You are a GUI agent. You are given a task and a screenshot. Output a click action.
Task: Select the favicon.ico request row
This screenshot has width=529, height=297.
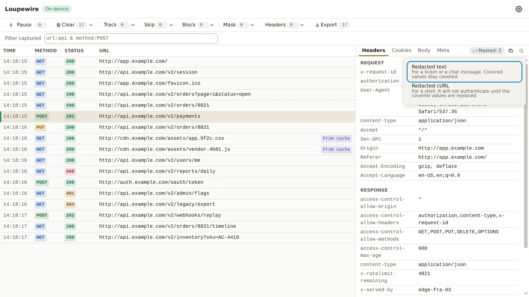coord(178,83)
